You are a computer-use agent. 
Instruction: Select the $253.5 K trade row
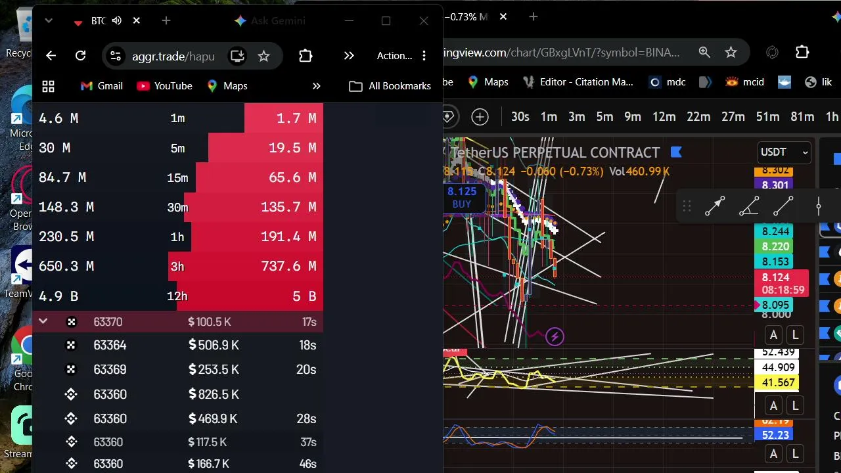click(177, 369)
